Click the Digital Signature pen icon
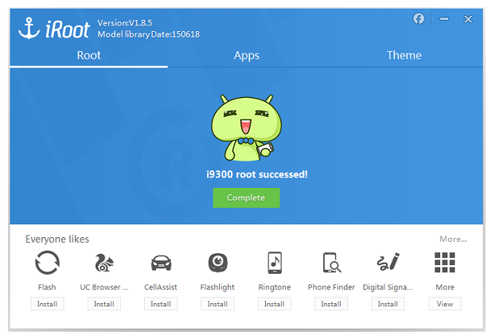 pyautogui.click(x=389, y=262)
